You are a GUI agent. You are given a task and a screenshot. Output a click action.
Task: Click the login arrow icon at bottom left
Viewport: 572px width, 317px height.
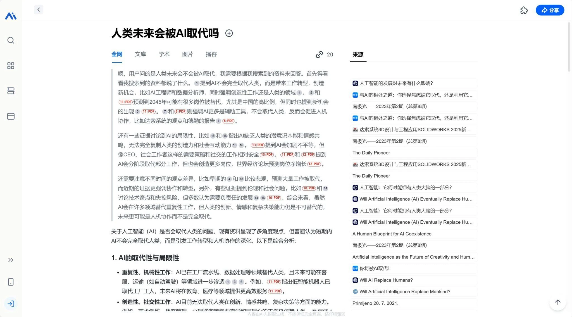tap(11, 304)
